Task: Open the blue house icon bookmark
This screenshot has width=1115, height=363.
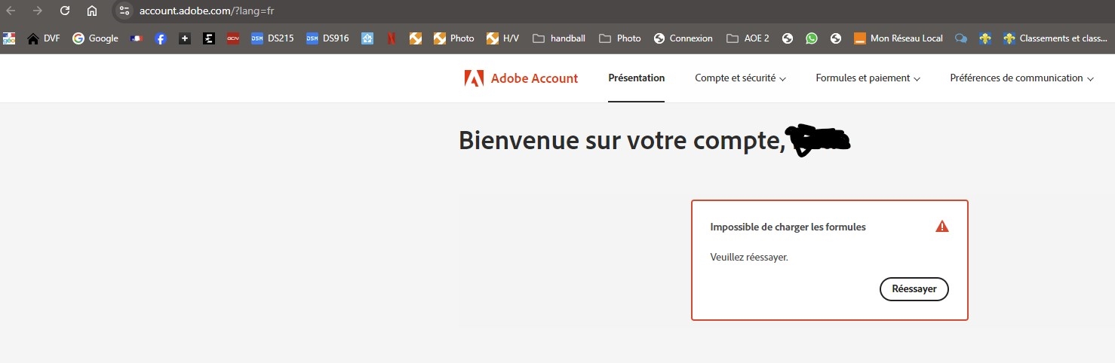Action: [367, 38]
